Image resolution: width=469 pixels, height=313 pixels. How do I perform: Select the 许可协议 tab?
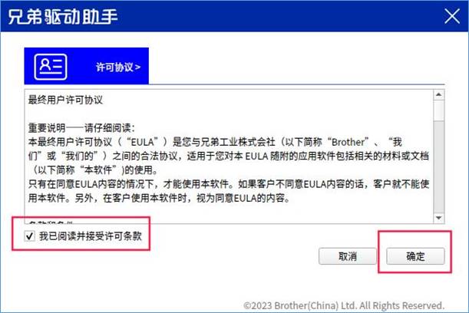pyautogui.click(x=87, y=66)
